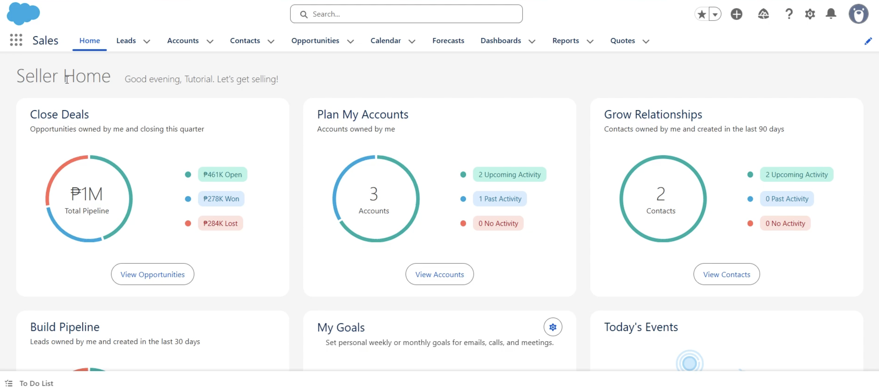
Task: Click the Today's Events card title
Action: click(x=641, y=327)
